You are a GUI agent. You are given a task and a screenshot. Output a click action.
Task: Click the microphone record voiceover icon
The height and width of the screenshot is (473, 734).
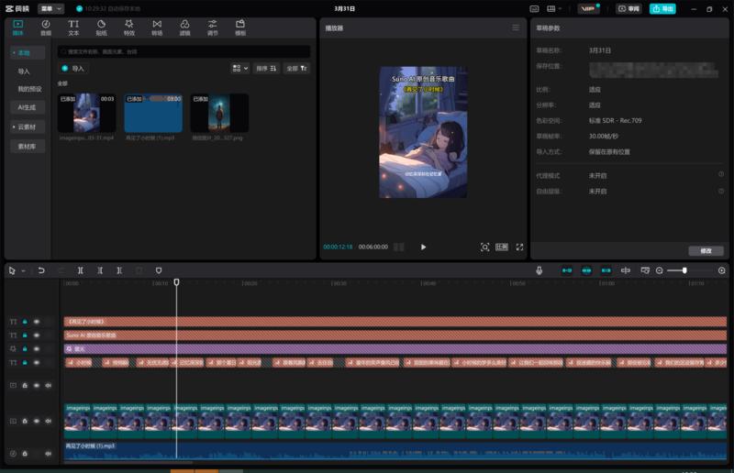(539, 270)
